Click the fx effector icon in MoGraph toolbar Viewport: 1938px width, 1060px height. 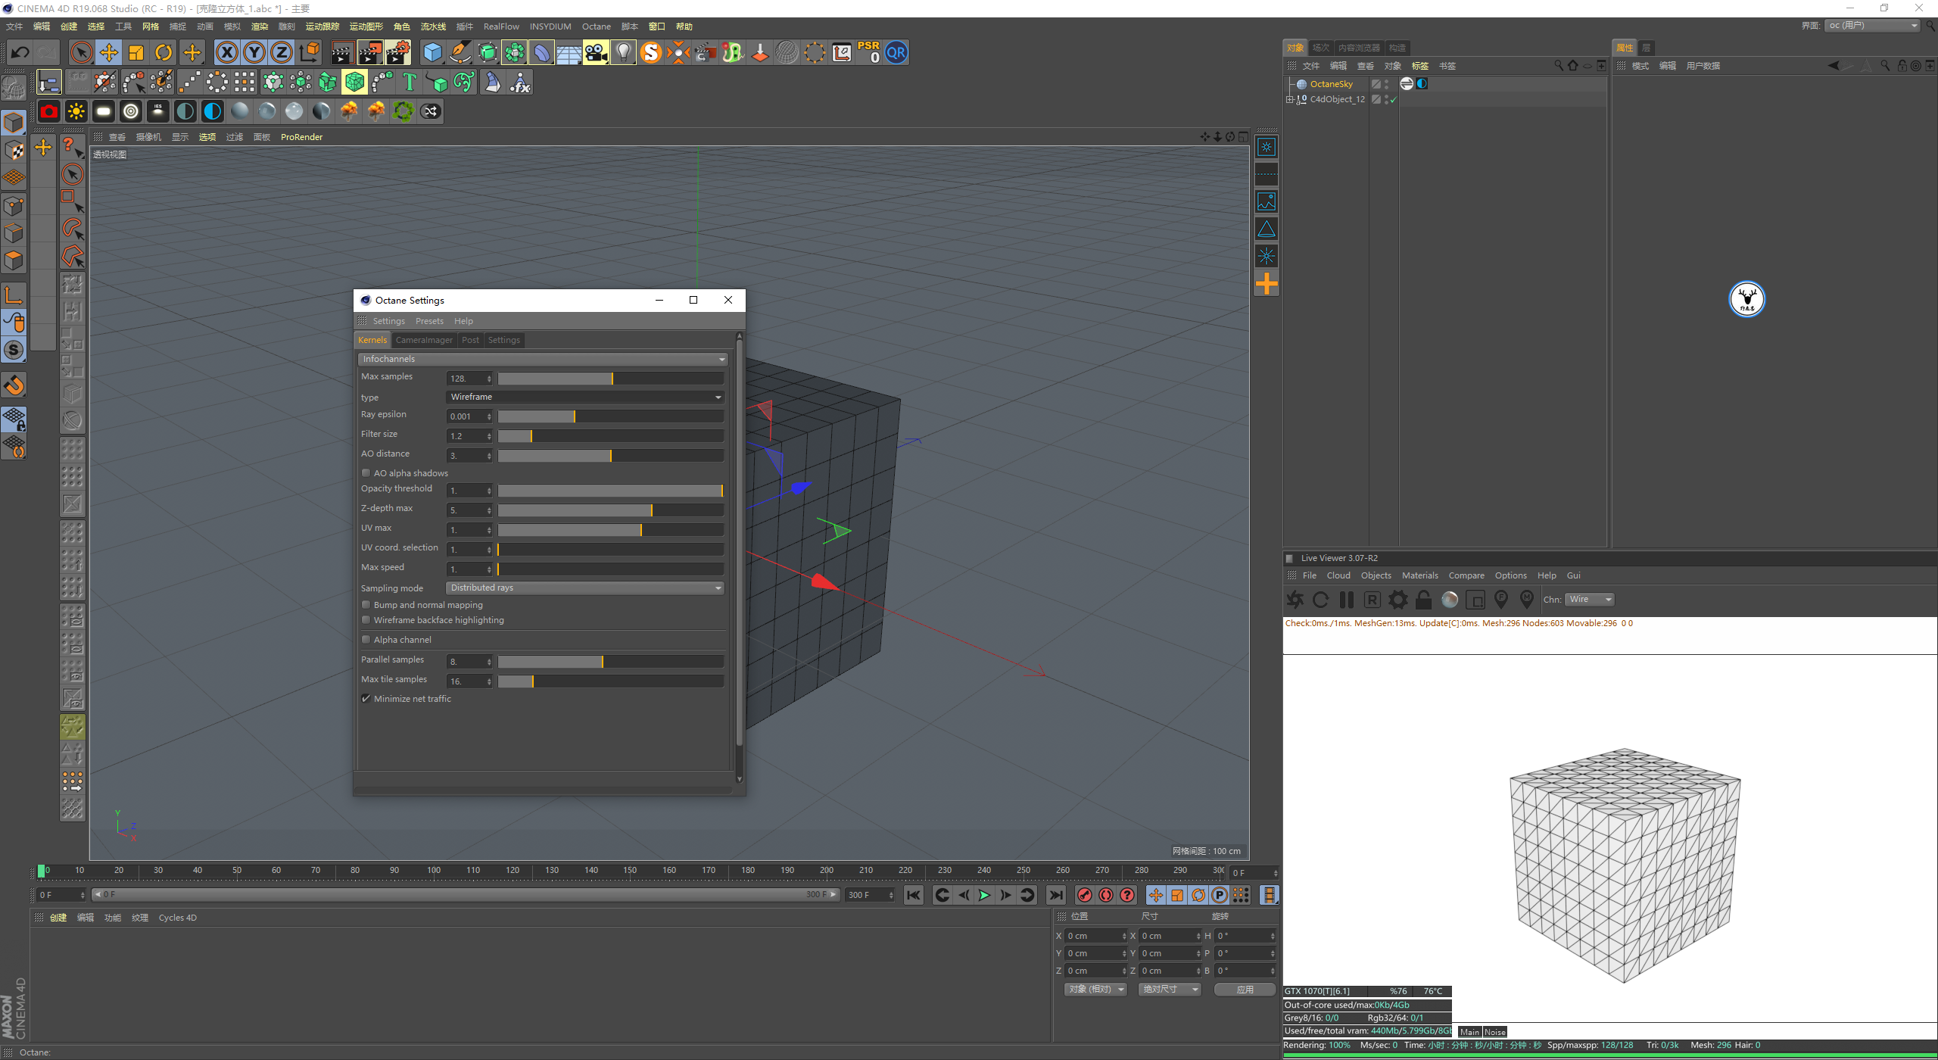point(520,82)
